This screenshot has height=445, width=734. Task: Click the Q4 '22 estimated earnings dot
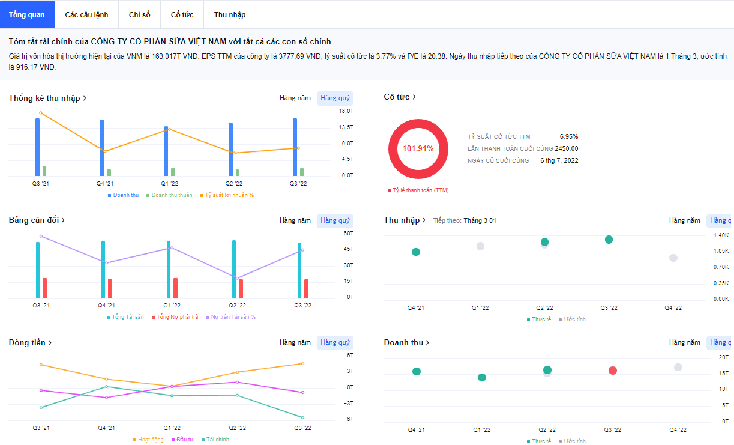click(x=673, y=258)
